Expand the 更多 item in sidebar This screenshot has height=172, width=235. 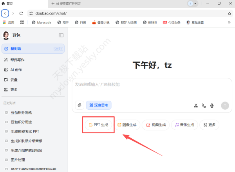[14, 90]
